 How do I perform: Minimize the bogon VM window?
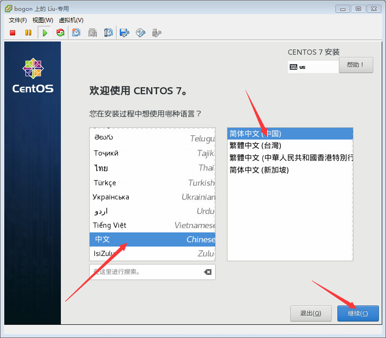coord(343,9)
